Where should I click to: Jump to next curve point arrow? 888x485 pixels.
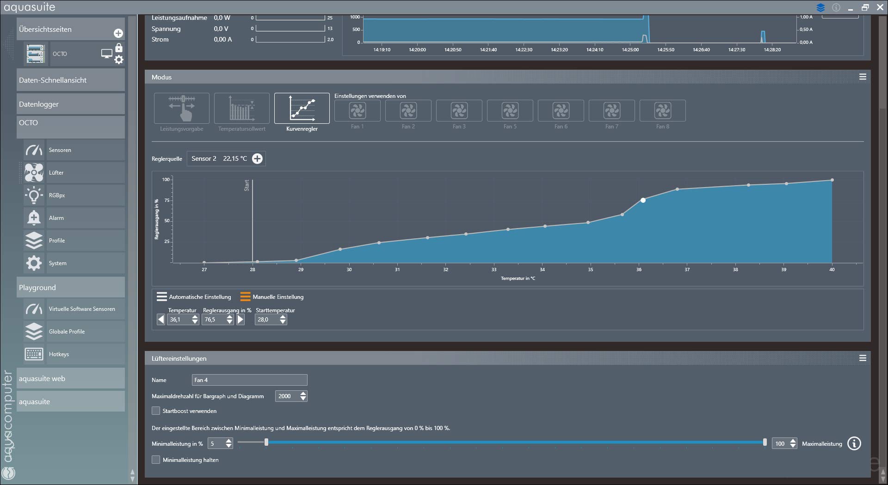[240, 319]
